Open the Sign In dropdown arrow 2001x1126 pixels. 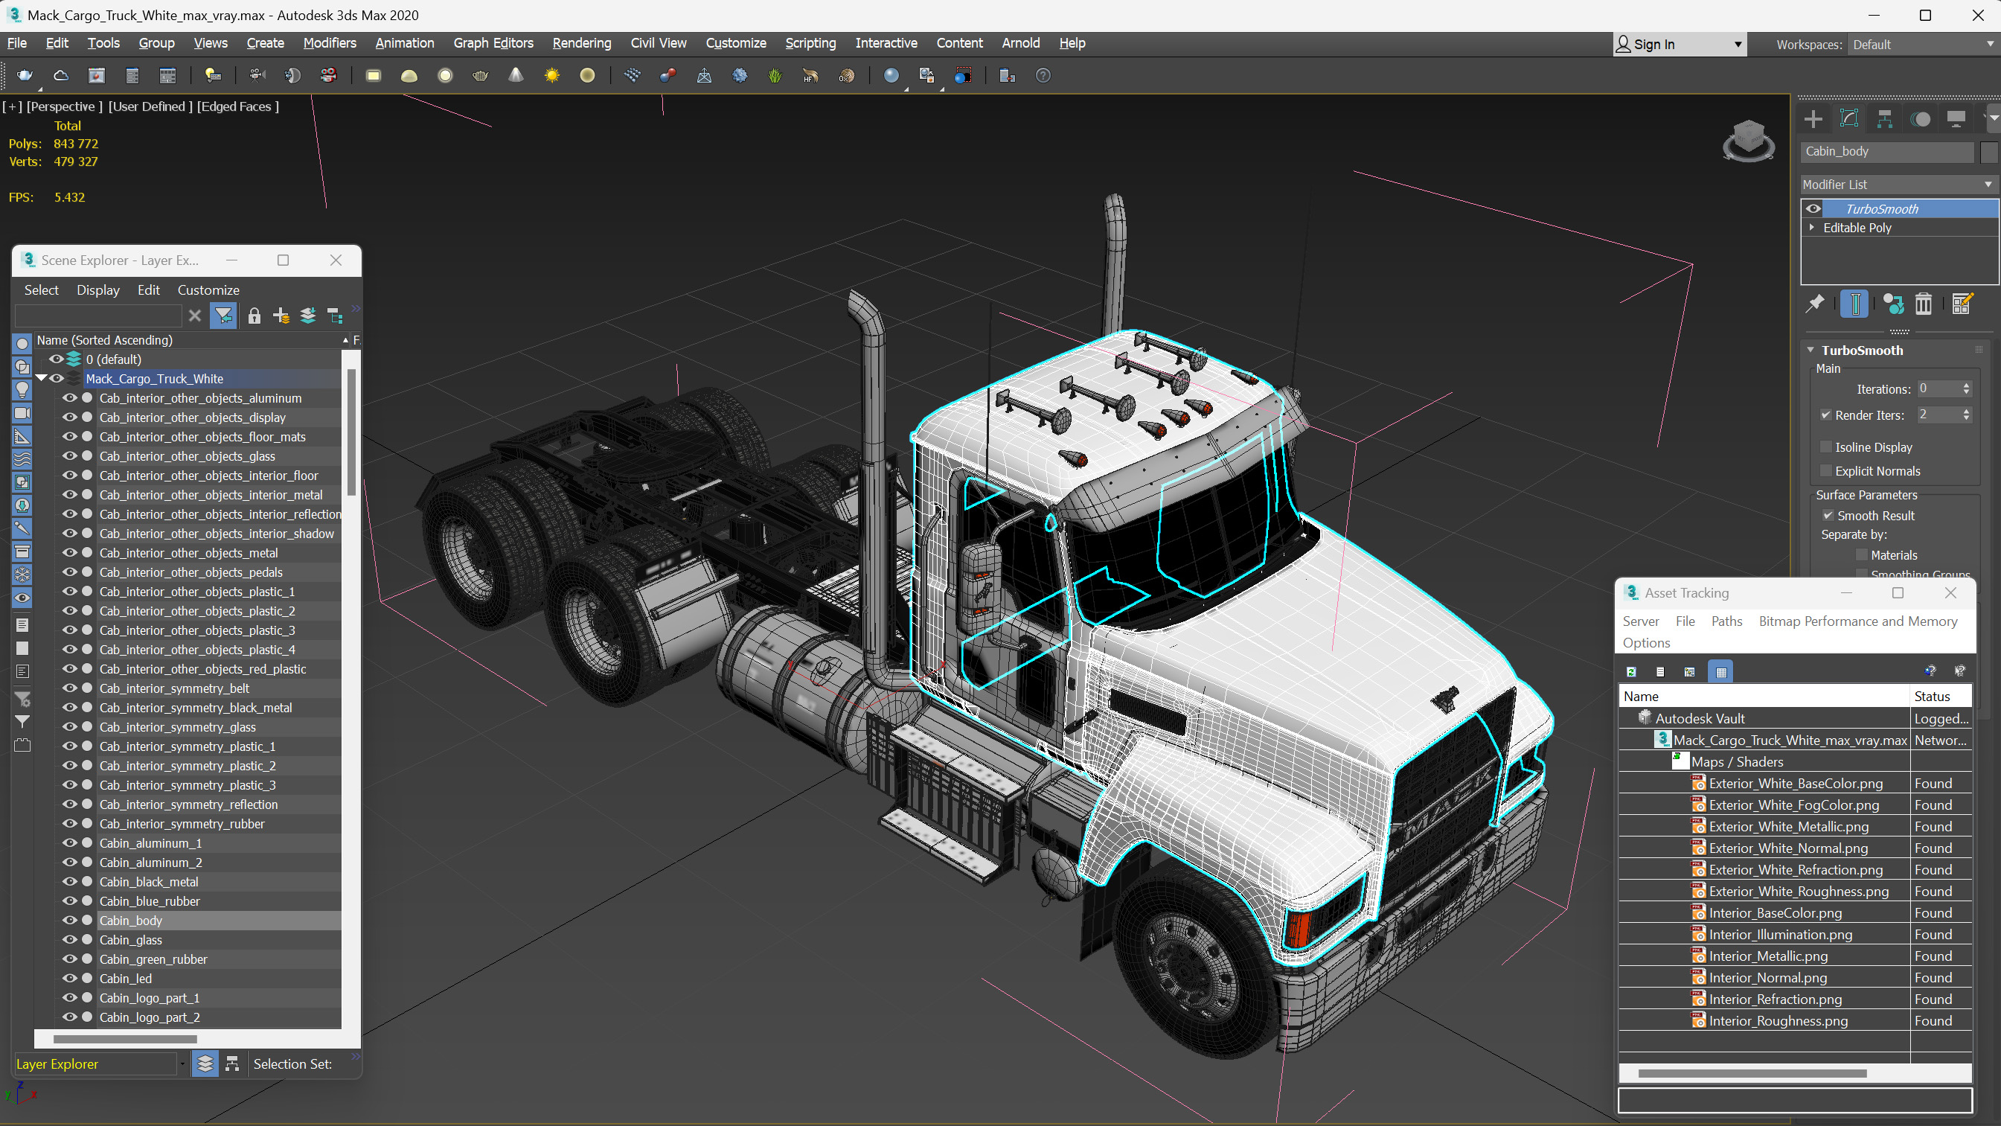pyautogui.click(x=1738, y=45)
